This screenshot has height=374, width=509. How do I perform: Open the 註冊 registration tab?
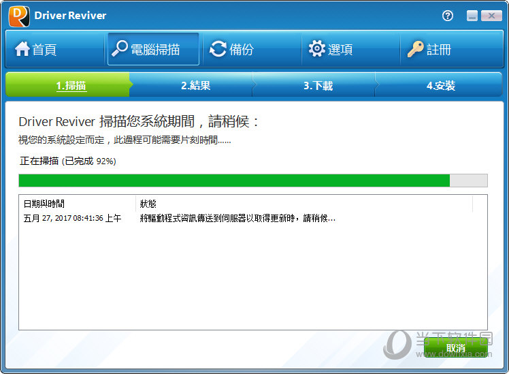coord(452,49)
